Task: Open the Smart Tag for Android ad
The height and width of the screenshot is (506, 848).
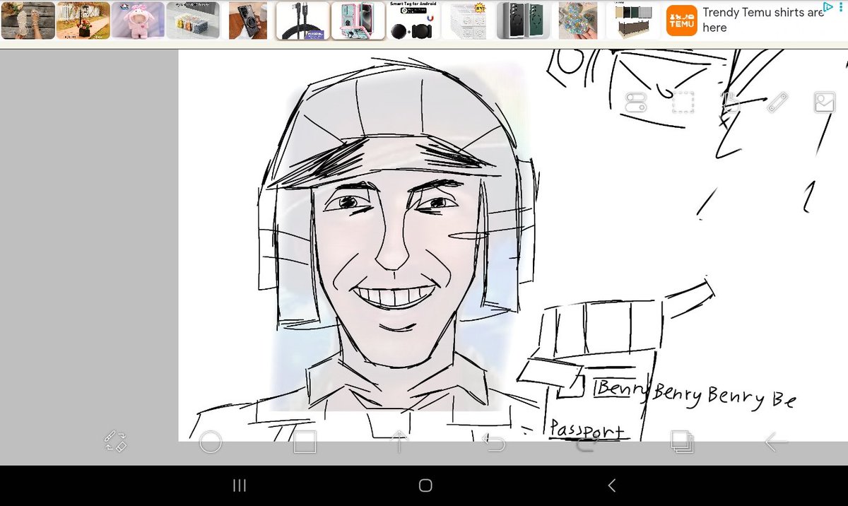Action: coord(413,20)
